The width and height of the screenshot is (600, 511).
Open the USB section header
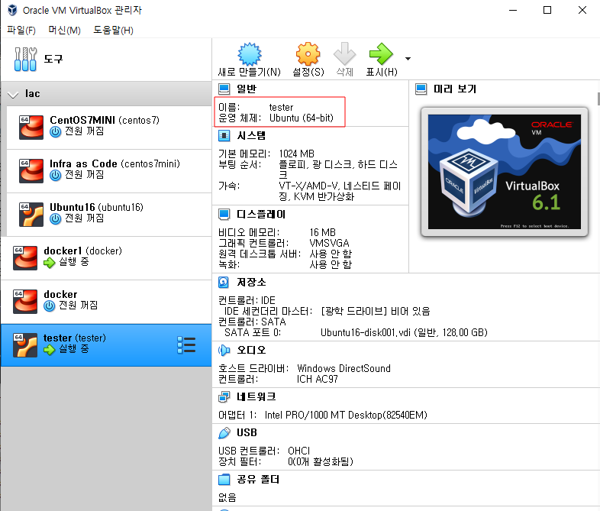click(247, 433)
